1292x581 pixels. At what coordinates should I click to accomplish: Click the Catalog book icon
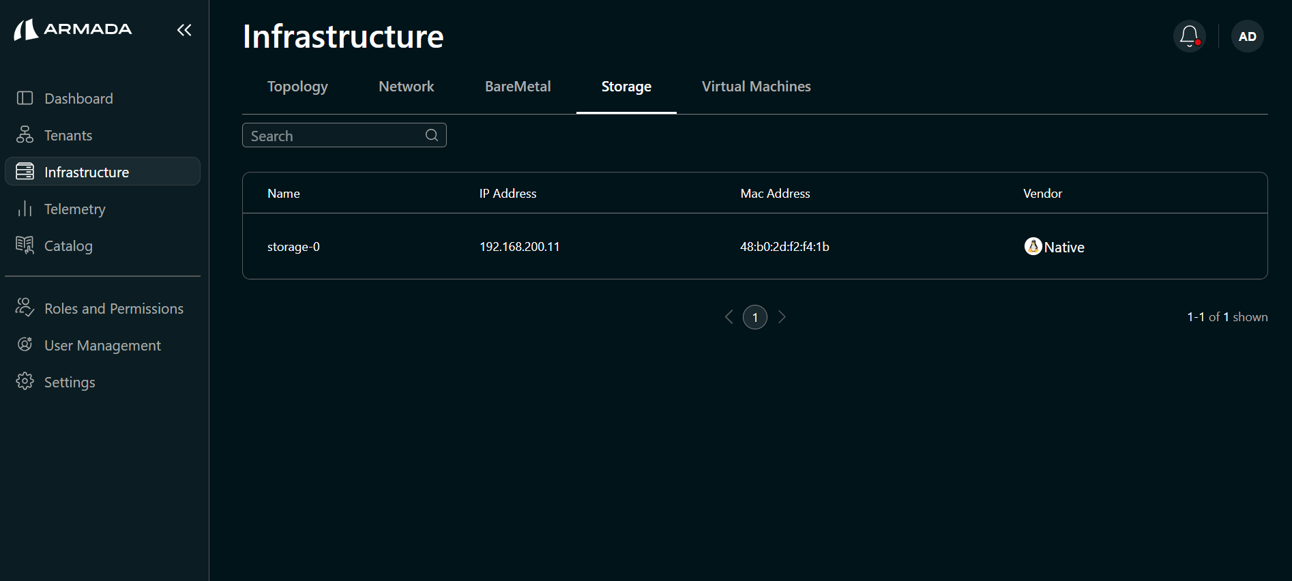coord(25,245)
